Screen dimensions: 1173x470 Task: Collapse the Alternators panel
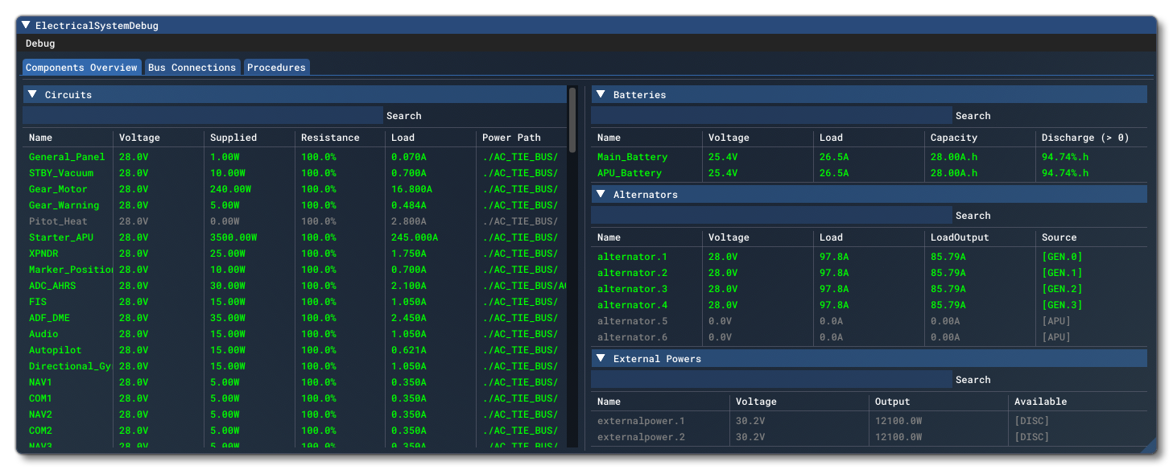[x=601, y=194]
